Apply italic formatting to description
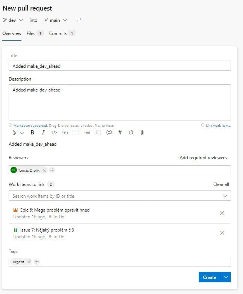Image resolution: width=243 pixels, height=294 pixels. pyautogui.click(x=43, y=133)
